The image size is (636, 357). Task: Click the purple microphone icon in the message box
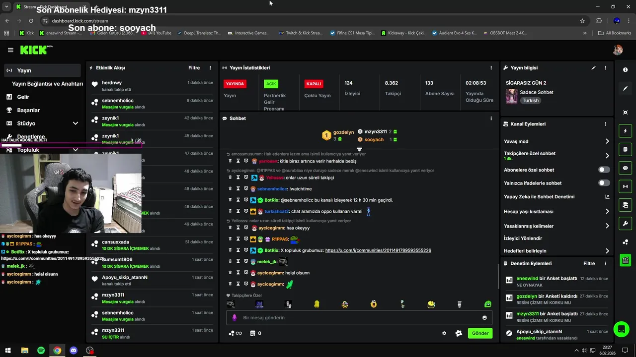(x=235, y=318)
